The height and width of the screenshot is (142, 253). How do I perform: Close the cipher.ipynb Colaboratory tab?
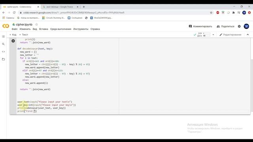(x=38, y=7)
